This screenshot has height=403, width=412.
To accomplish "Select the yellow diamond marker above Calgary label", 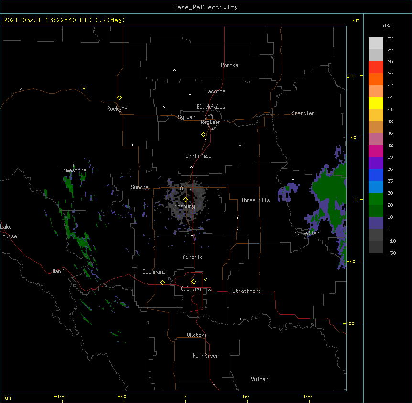I will (x=194, y=282).
